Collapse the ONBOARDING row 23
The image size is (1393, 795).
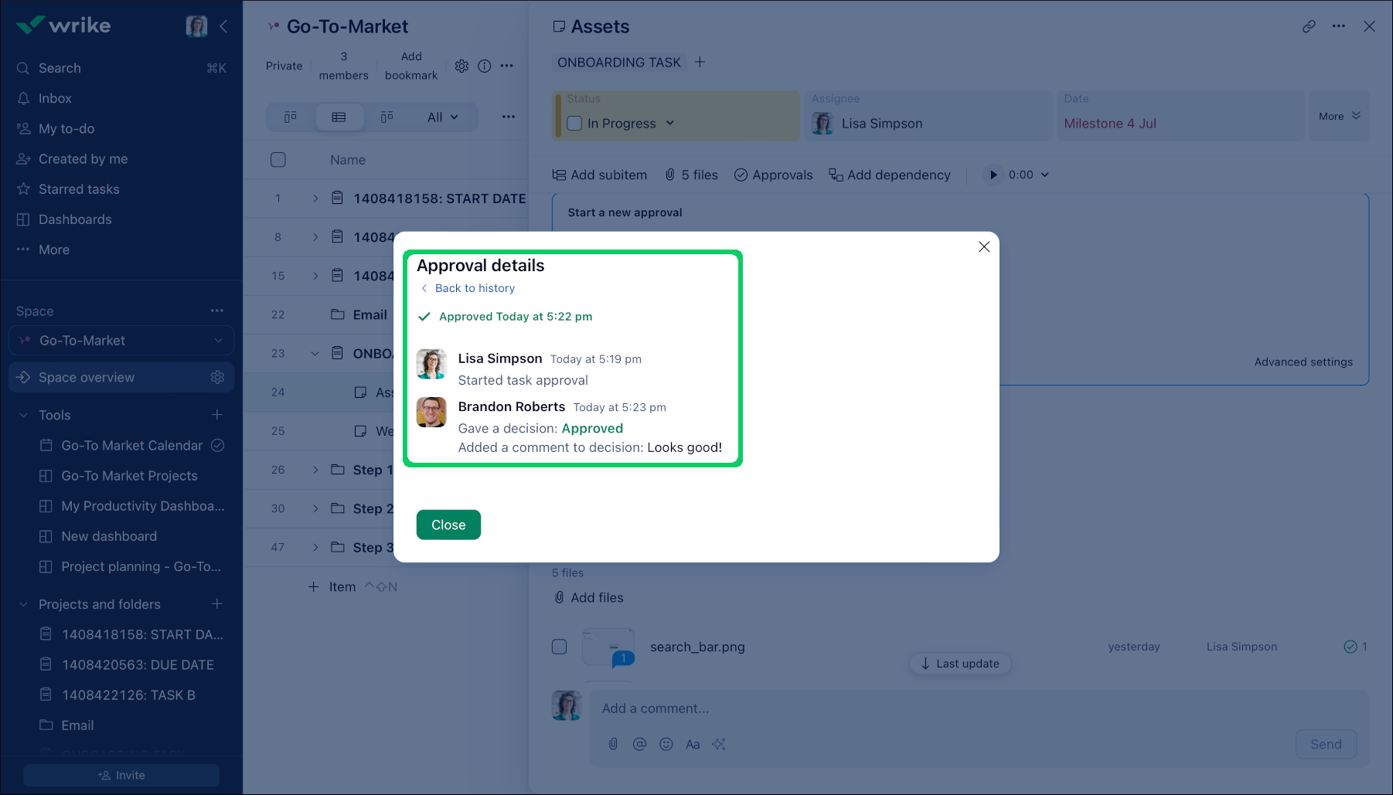tap(315, 353)
